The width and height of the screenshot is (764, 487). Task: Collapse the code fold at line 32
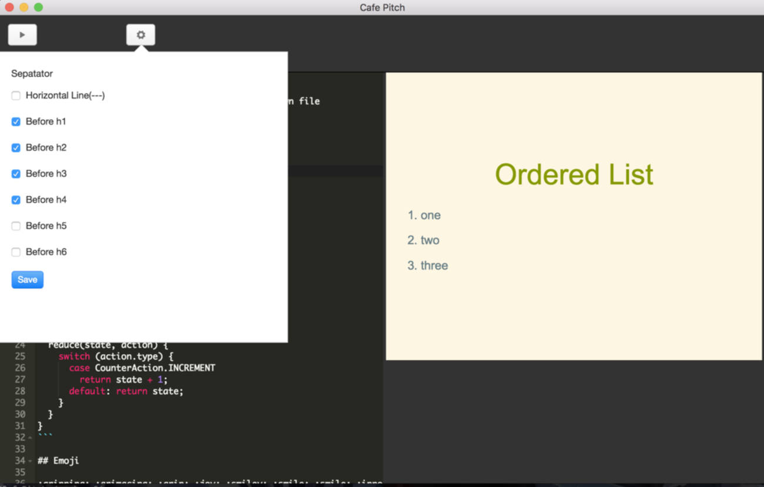pos(30,438)
